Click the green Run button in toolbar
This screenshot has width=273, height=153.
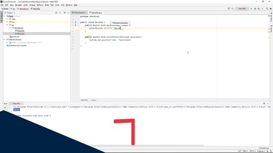(251, 8)
